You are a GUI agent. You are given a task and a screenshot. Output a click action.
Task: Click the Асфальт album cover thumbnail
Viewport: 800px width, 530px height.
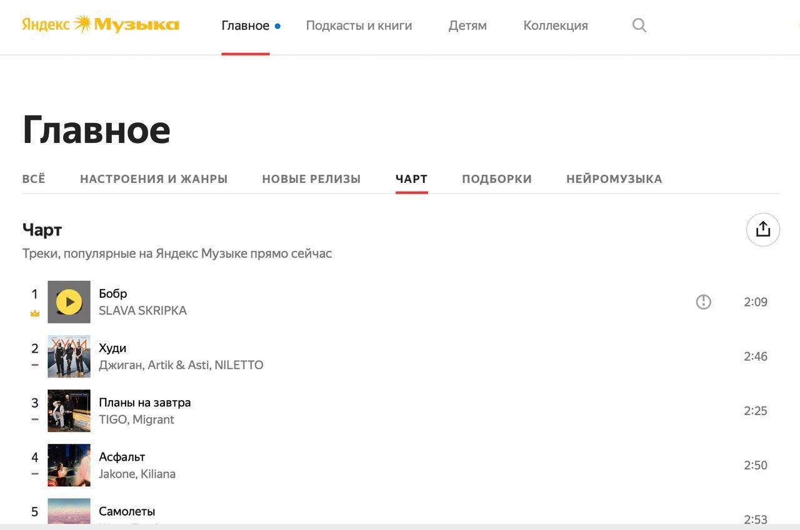[x=69, y=465]
